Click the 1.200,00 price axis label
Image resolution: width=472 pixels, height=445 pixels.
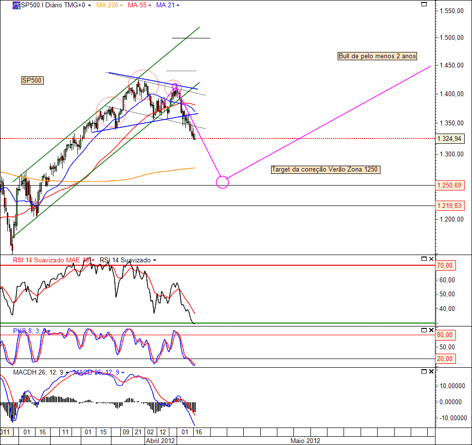452,220
